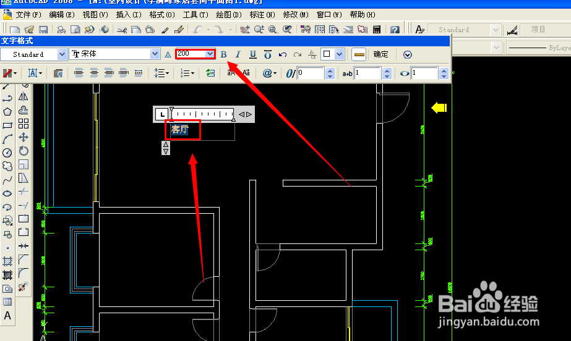Select the Rotate modify tool
The height and width of the screenshot is (341, 571).
coord(24,151)
